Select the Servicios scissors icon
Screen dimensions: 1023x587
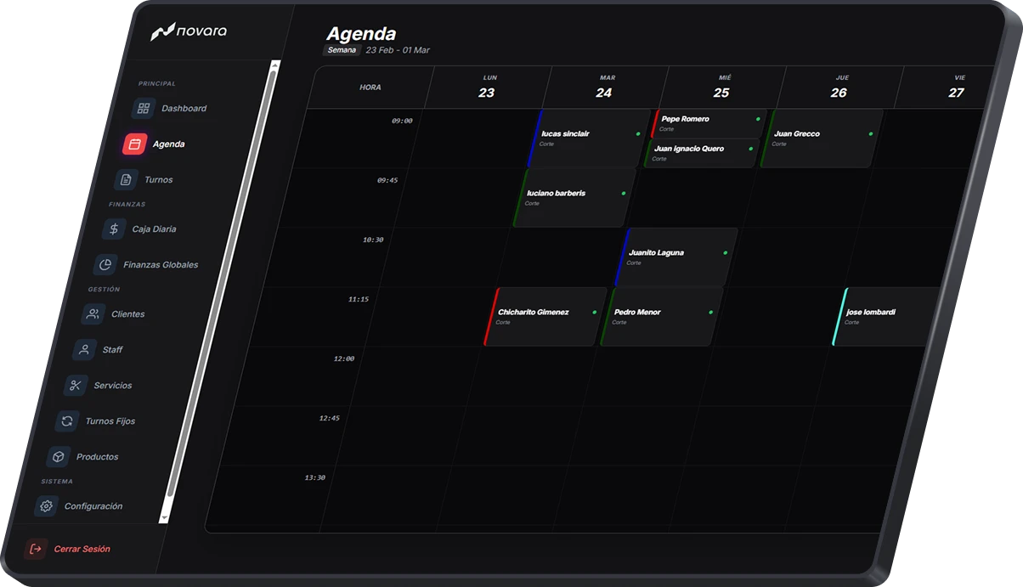click(x=76, y=386)
